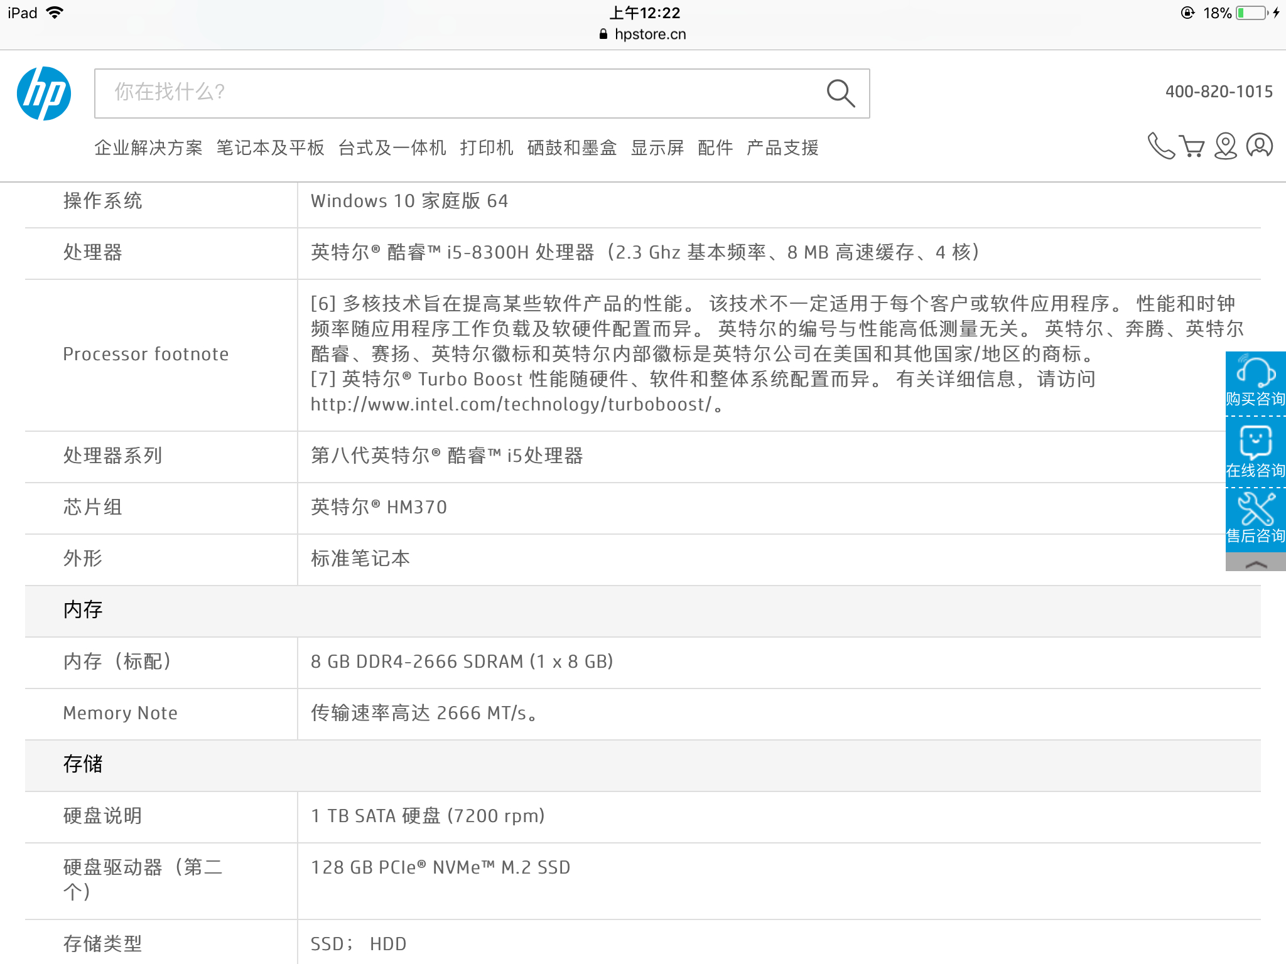
Task: Click the 硬盘说明 row label
Action: click(103, 816)
